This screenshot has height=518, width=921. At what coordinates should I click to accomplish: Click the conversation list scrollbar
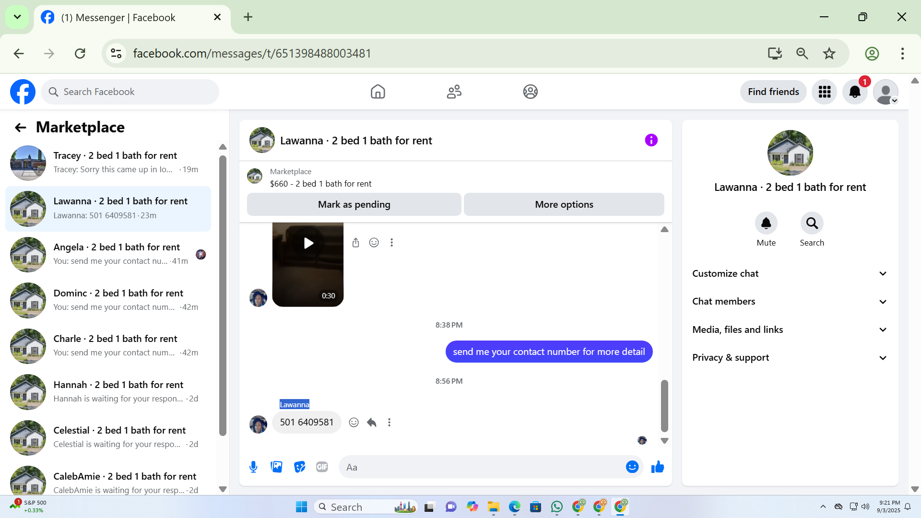click(x=223, y=296)
